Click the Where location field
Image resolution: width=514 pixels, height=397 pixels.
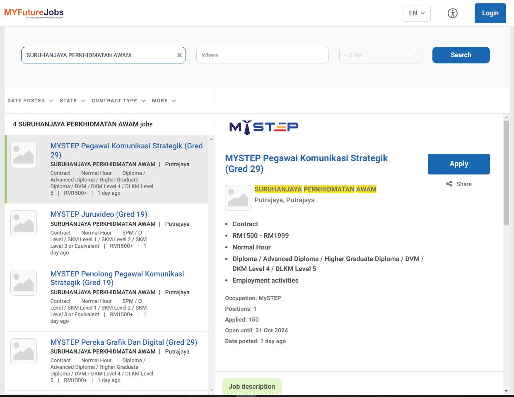click(263, 55)
